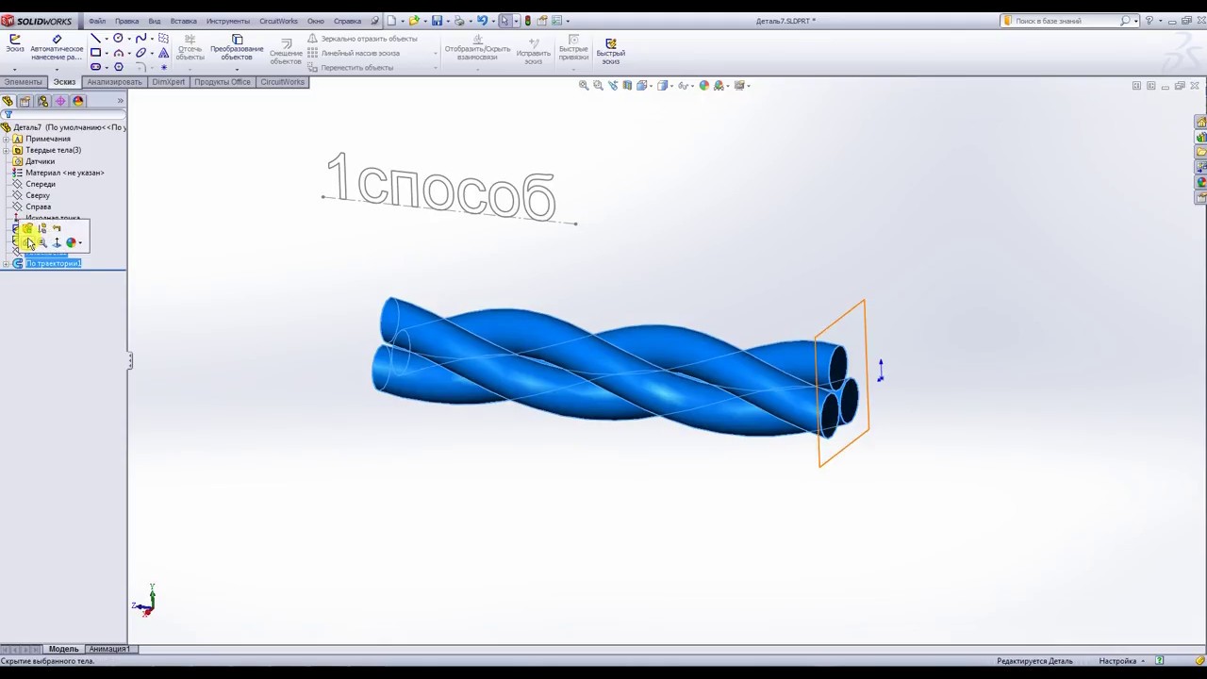Click Исправить эскиз tool
1207x679 pixels.
click(x=534, y=52)
